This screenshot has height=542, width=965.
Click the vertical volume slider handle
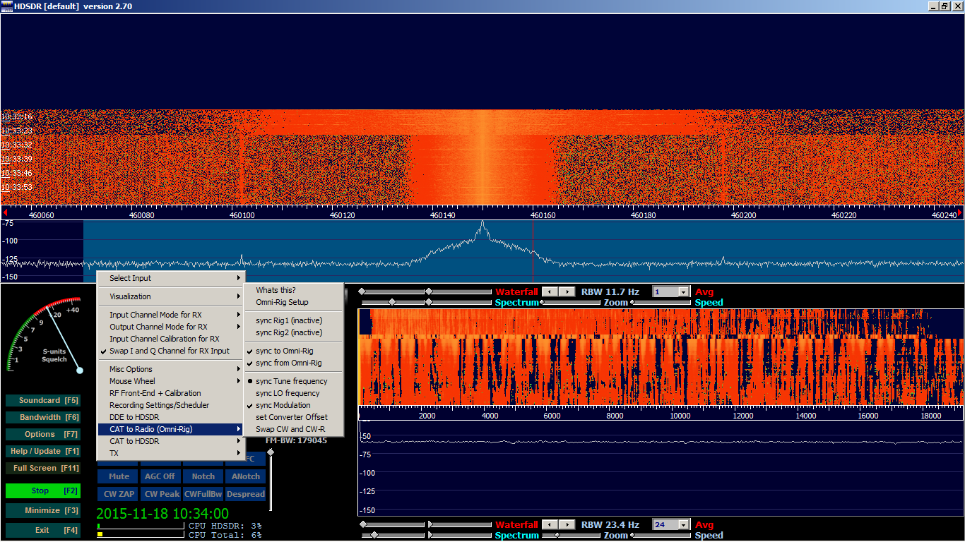[270, 452]
